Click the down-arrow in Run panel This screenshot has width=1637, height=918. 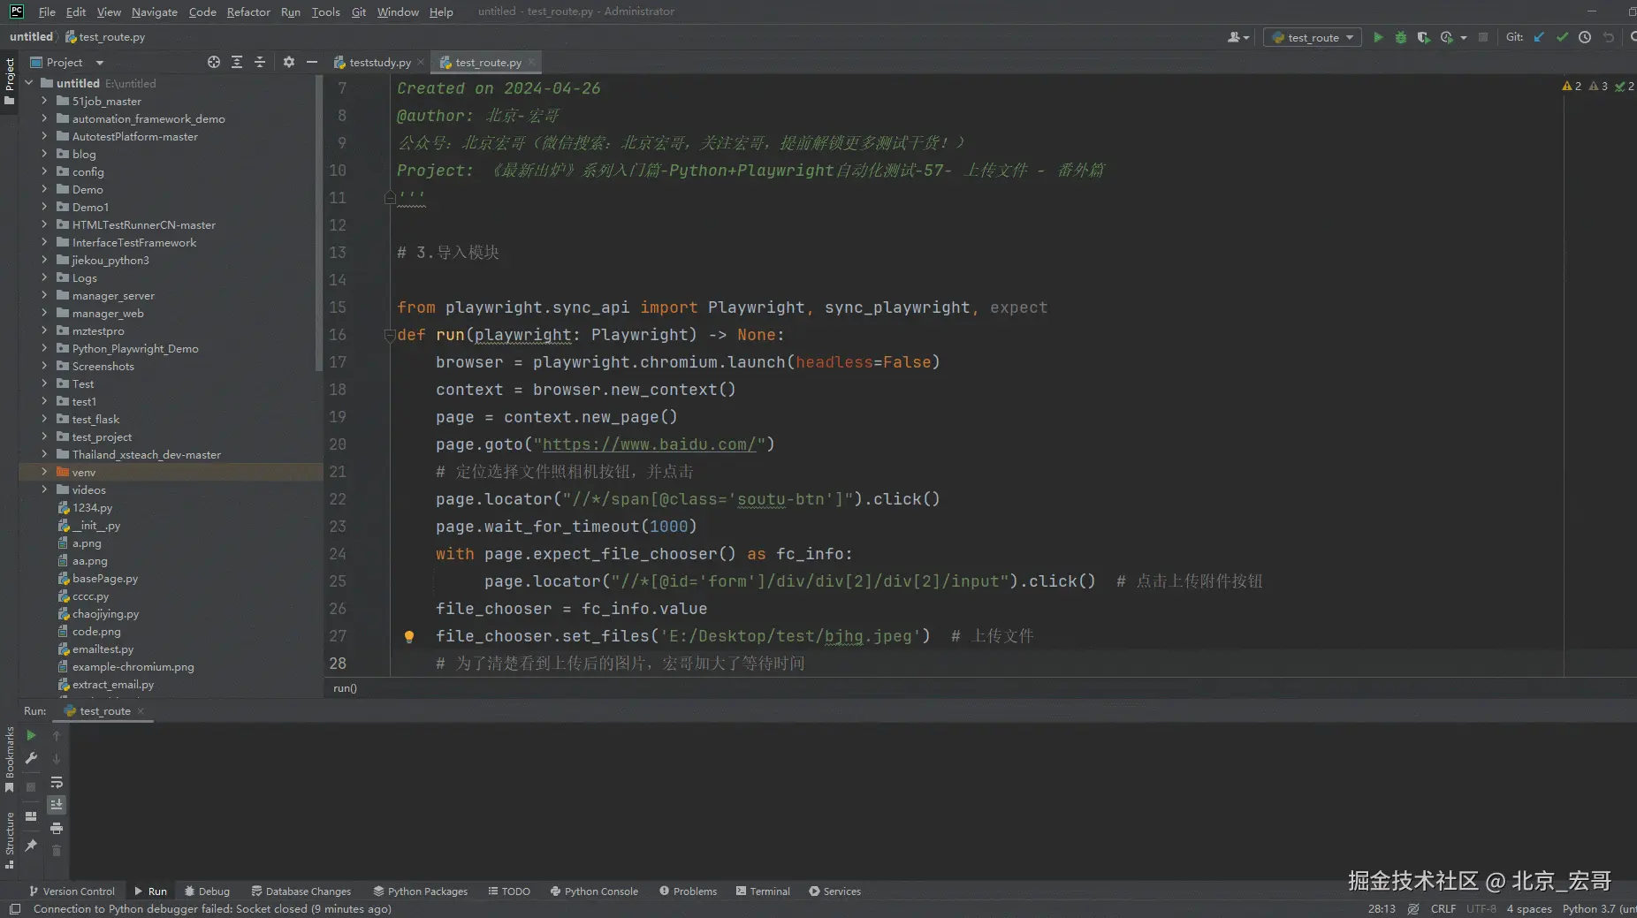click(57, 758)
